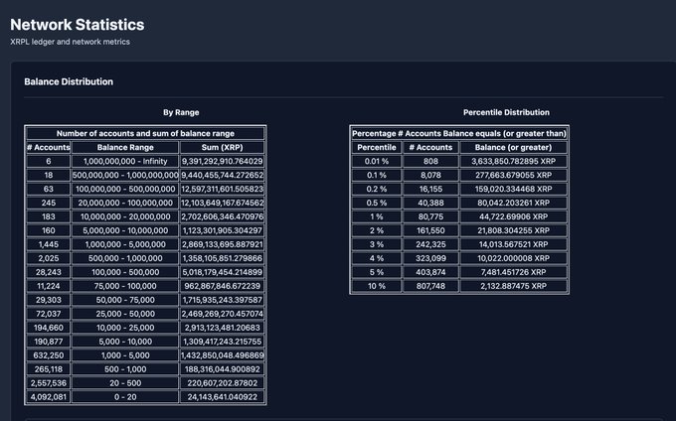The width and height of the screenshot is (676, 421).
Task: Select the 1,000,000,000 - Infinity range cell
Action: (125, 161)
